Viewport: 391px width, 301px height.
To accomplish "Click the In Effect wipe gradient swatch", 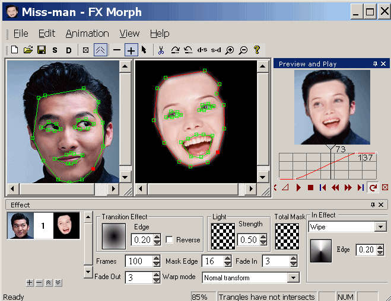I will point(321,251).
